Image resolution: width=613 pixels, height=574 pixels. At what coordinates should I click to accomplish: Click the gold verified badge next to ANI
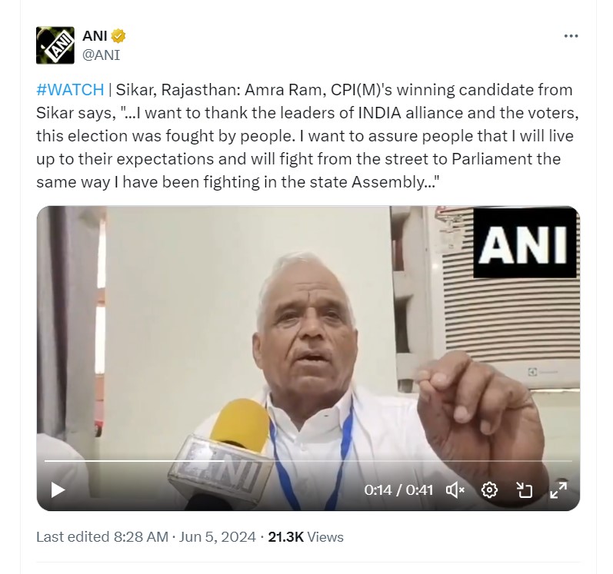[x=118, y=36]
